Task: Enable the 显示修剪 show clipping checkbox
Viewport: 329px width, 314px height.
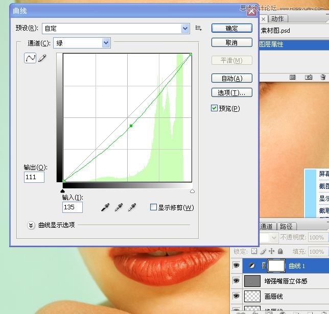Action: tap(153, 207)
